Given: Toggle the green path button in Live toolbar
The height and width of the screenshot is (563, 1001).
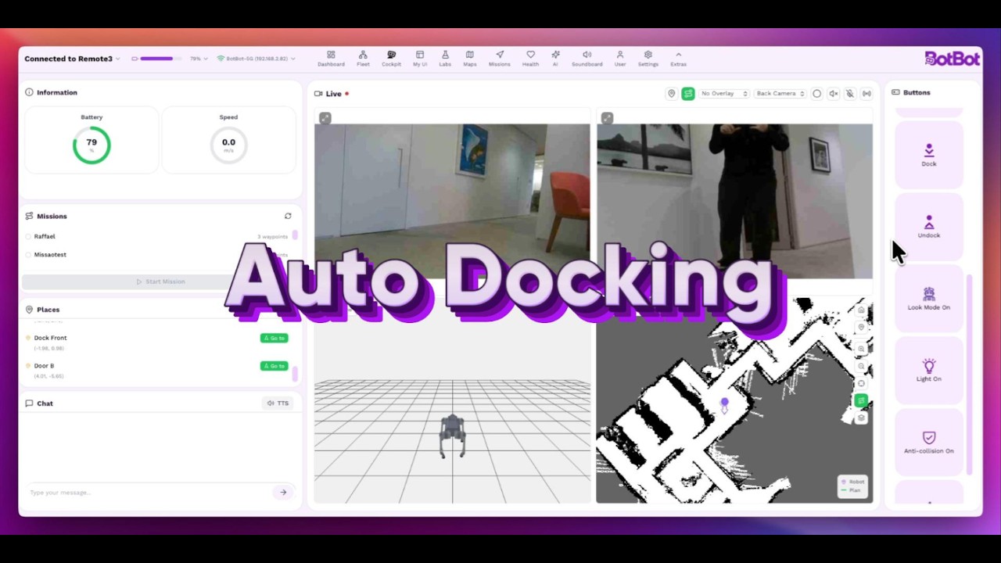Looking at the screenshot, I should click(x=688, y=94).
